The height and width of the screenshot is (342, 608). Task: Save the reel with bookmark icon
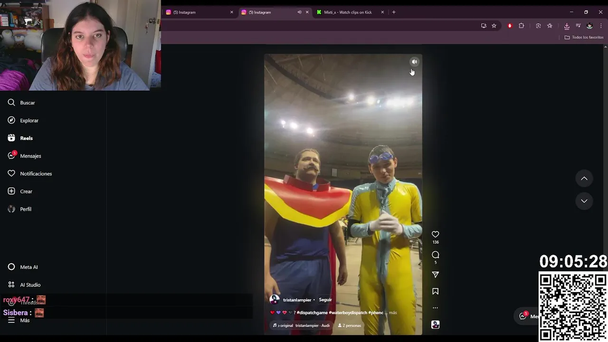[435, 291]
